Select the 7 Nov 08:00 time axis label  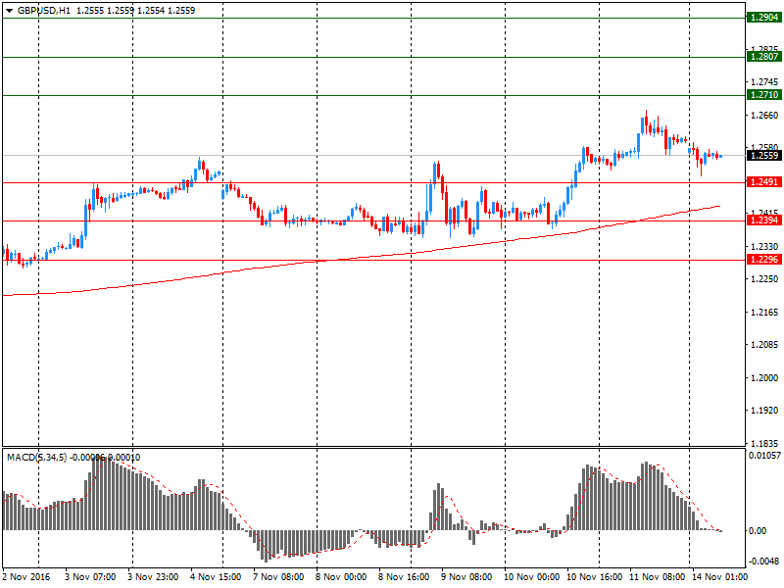(x=278, y=577)
